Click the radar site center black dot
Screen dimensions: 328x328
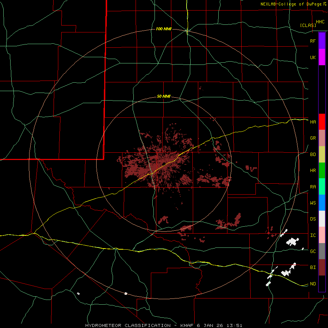pos(164,163)
